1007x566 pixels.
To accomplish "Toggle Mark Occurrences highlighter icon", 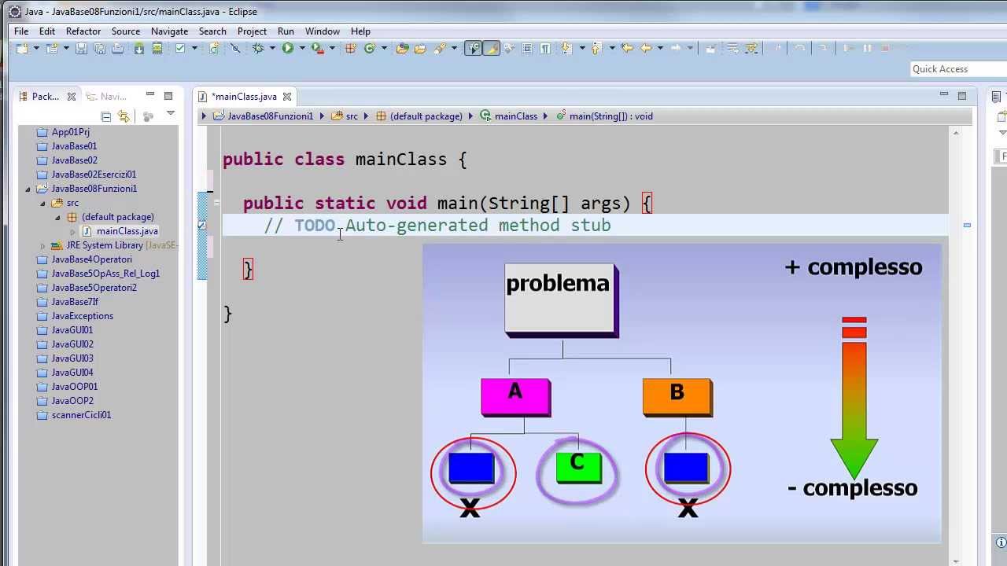I will 491,49.
